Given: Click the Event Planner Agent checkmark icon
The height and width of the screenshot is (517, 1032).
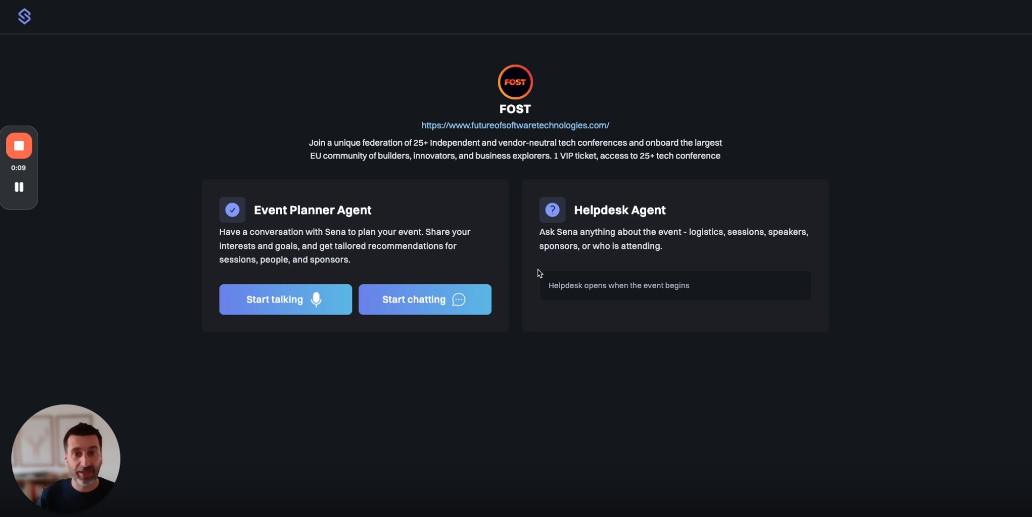Looking at the screenshot, I should pyautogui.click(x=232, y=210).
